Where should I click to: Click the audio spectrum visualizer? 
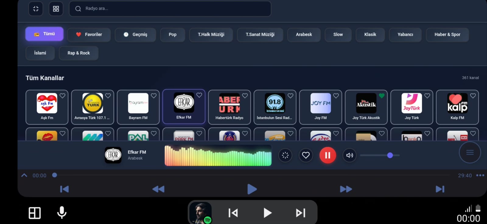(218, 155)
